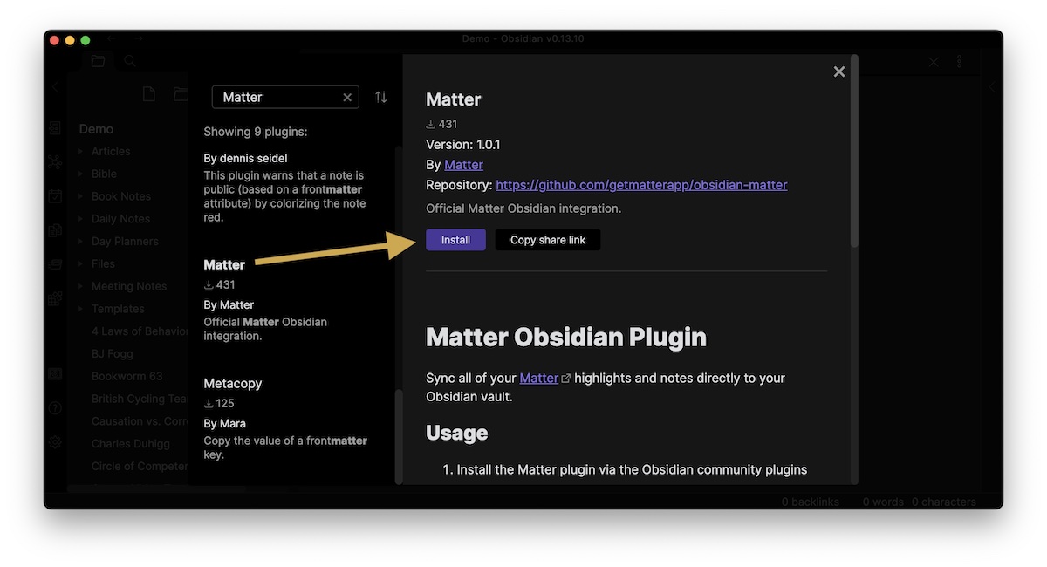The image size is (1047, 567).
Task: Click the plugin details scrollbar
Action: point(854,150)
